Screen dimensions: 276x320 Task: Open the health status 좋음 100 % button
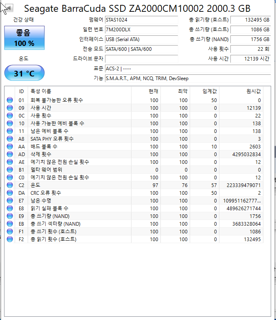24,38
